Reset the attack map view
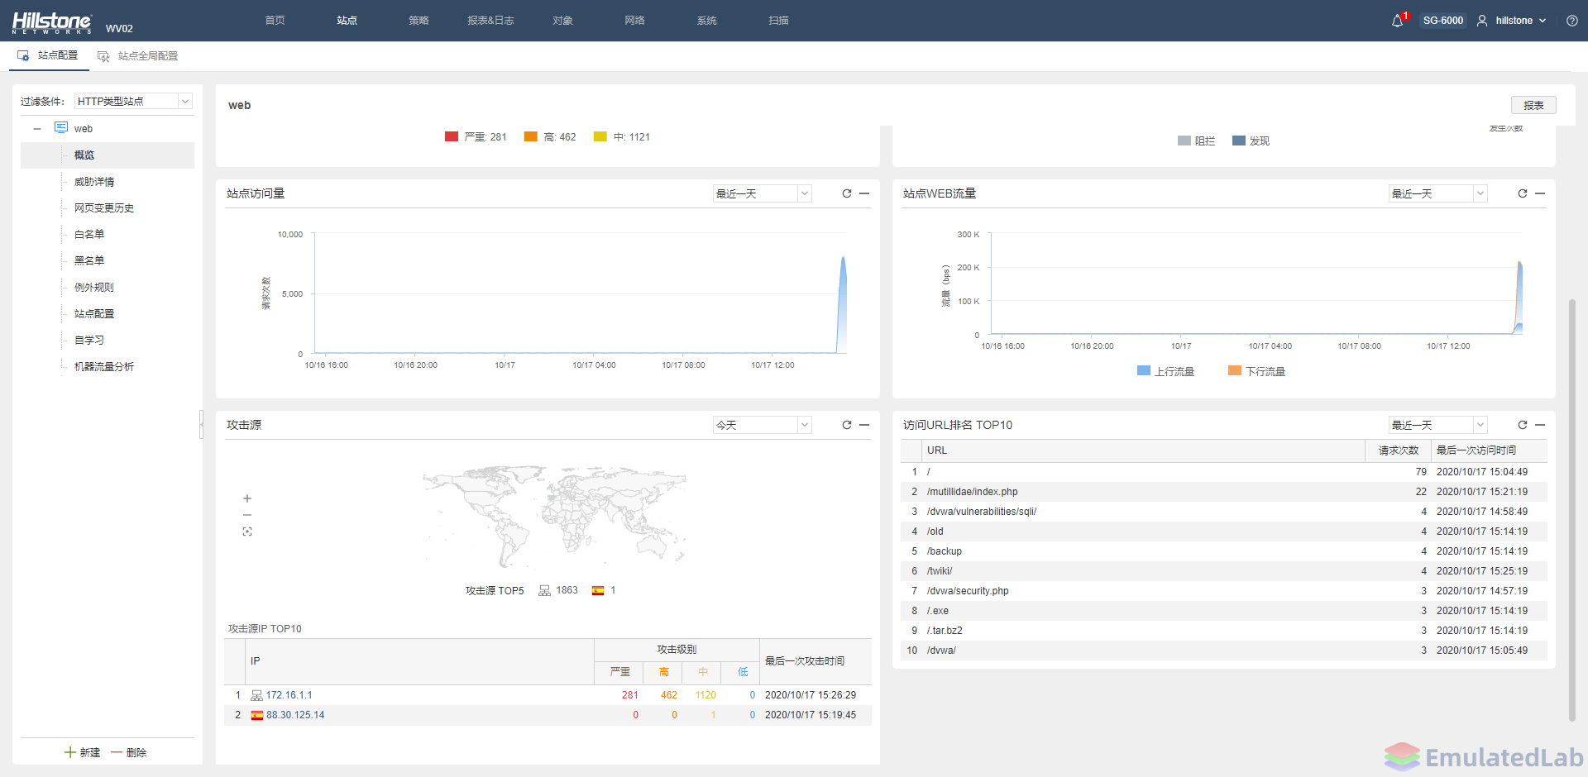Viewport: 1588px width, 777px height. [x=247, y=532]
